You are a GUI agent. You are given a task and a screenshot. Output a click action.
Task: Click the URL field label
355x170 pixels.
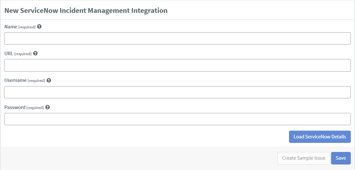click(x=9, y=54)
